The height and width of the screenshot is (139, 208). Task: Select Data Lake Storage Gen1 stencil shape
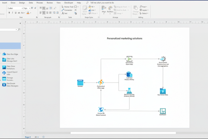10,60
